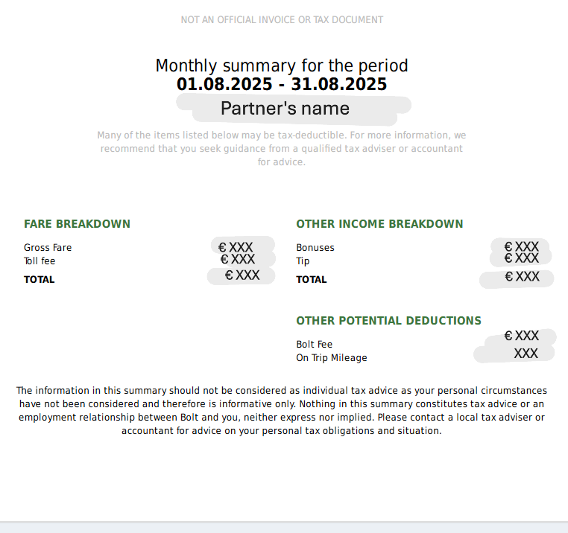The width and height of the screenshot is (568, 533).
Task: Select the date range 01.08.2025 - 31.08.2025
Action: tap(282, 84)
